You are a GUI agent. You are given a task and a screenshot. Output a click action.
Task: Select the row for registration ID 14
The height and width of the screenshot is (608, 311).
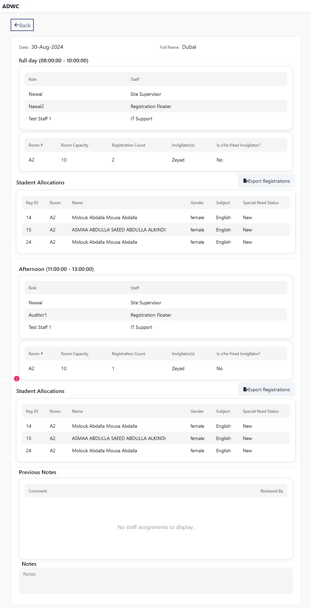pos(102,217)
